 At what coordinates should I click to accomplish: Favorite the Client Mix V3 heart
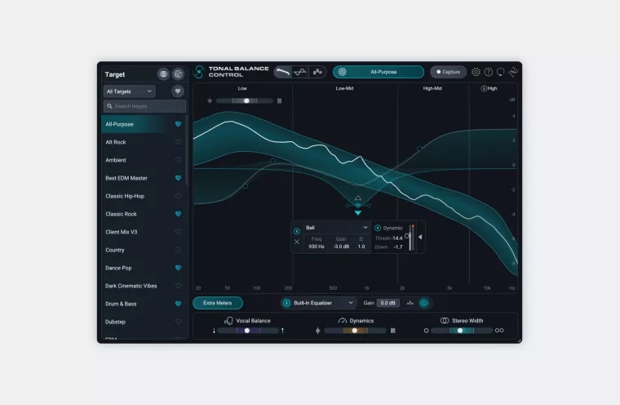click(178, 232)
